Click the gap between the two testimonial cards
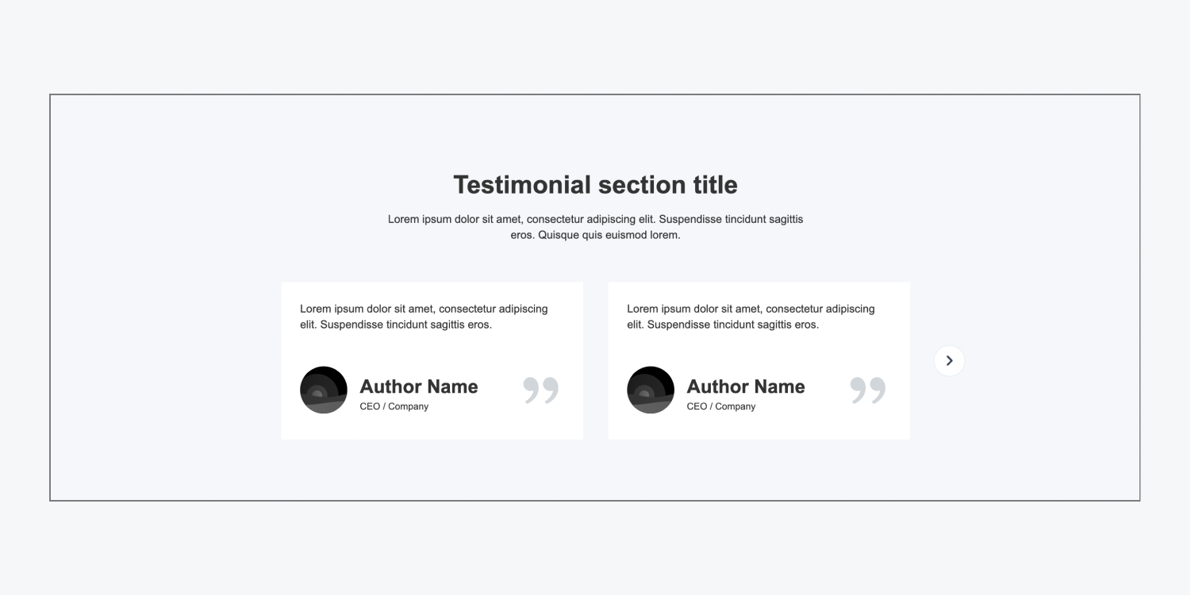The height and width of the screenshot is (596, 1191). (596, 361)
